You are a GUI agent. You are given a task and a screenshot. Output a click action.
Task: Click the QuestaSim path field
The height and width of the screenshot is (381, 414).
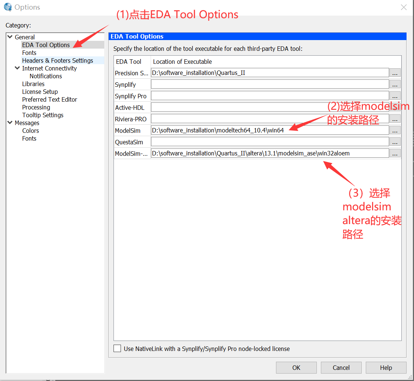click(270, 141)
